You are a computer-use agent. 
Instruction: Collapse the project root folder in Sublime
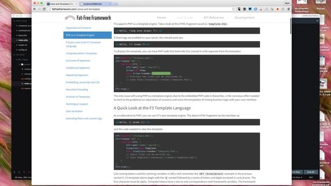pyautogui.click(x=17, y=60)
